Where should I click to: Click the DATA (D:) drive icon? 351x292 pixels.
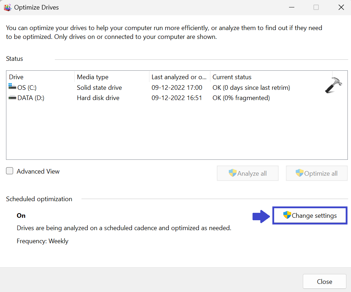[x=12, y=98]
